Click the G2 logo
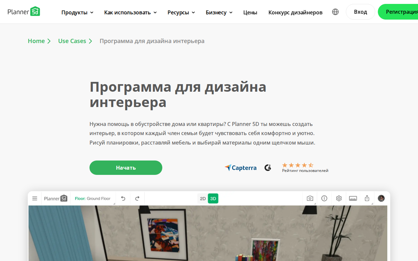 (268, 168)
